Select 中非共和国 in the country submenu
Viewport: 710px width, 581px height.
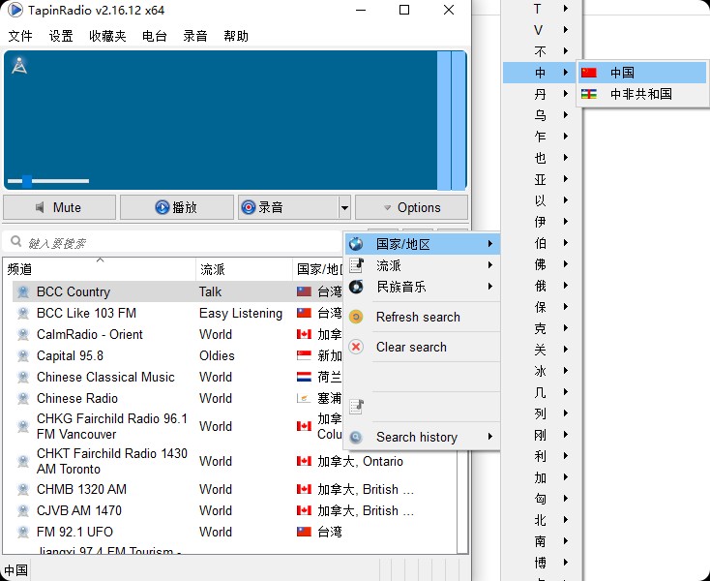[642, 94]
